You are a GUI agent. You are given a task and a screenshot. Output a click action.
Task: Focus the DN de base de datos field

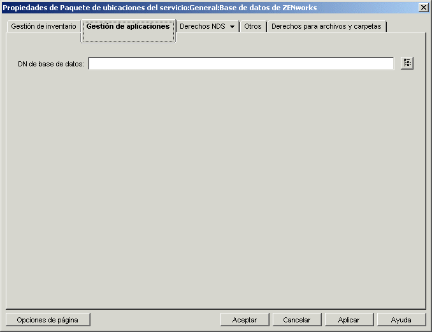click(x=241, y=64)
